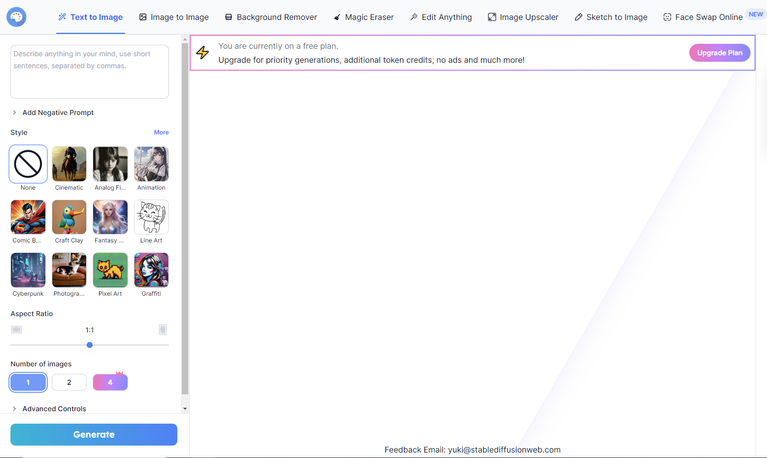Open Face Swap Online tab
Image resolution: width=767 pixels, height=458 pixels.
click(x=703, y=17)
